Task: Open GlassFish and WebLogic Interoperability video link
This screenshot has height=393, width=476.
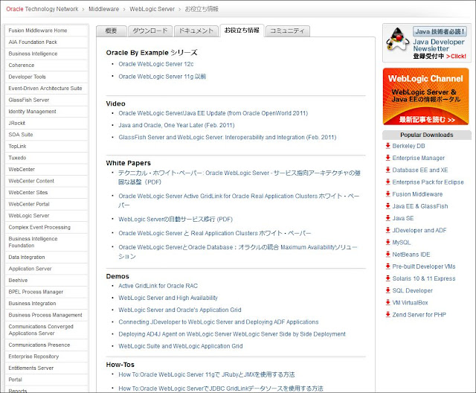Action: click(x=228, y=137)
